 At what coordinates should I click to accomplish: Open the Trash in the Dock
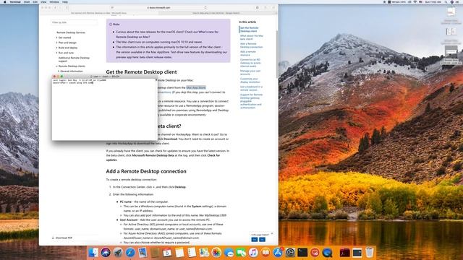[x=370, y=253]
